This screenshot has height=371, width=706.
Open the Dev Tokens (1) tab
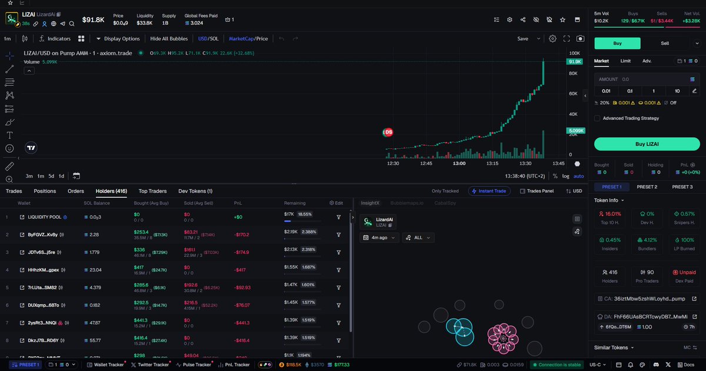[195, 191]
